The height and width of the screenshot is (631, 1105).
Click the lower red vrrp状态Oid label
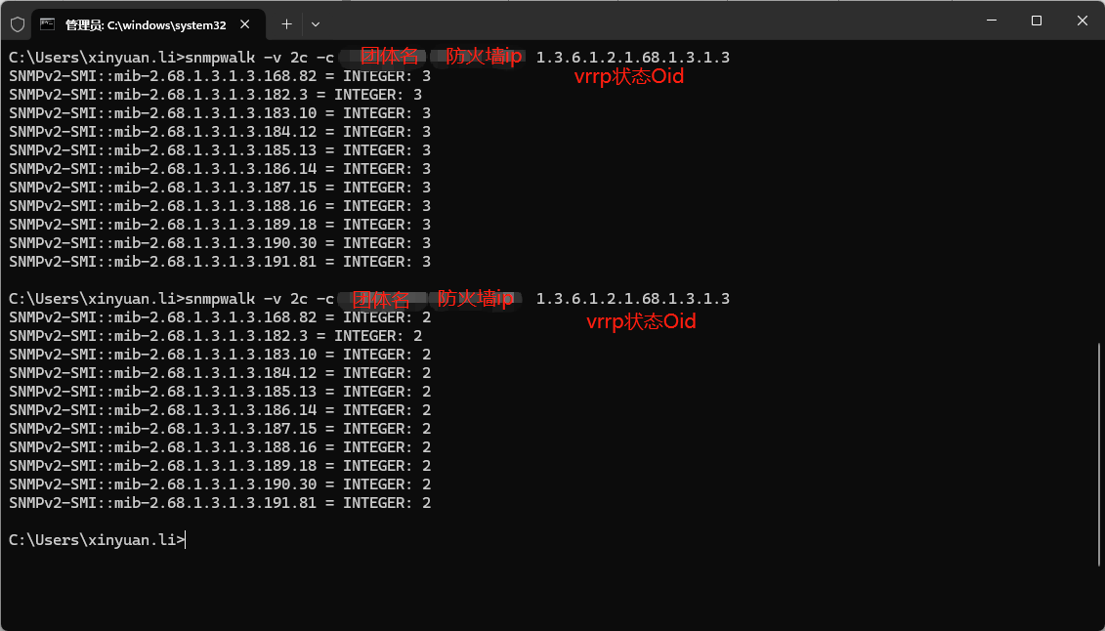pos(641,321)
